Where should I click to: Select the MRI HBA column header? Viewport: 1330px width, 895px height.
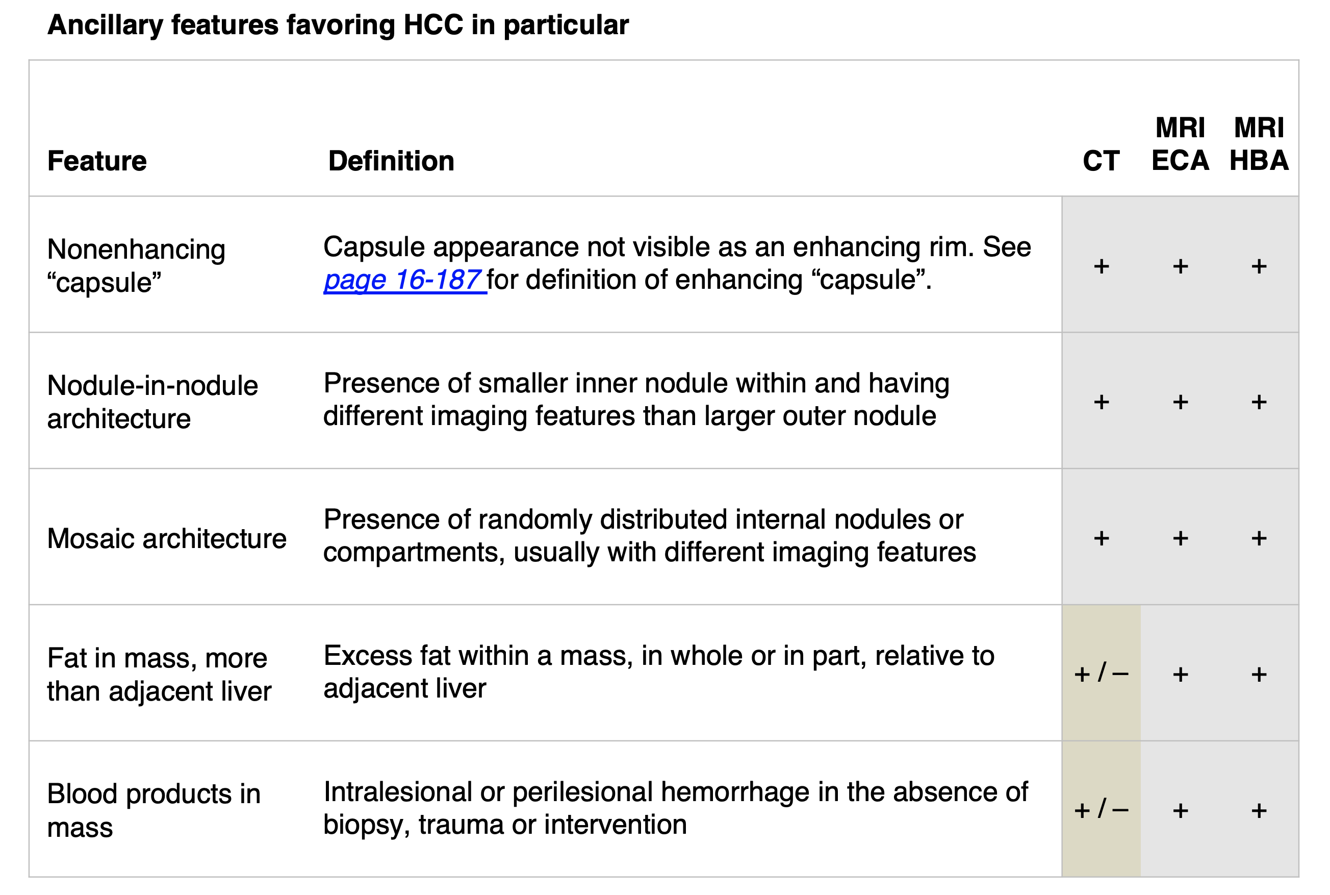click(1259, 144)
